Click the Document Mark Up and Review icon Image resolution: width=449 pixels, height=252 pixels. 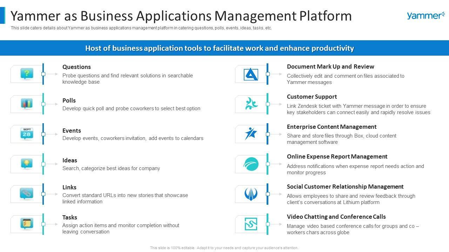point(251,74)
